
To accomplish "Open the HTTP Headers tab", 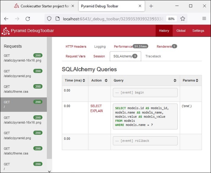I will pyautogui.click(x=76, y=46).
